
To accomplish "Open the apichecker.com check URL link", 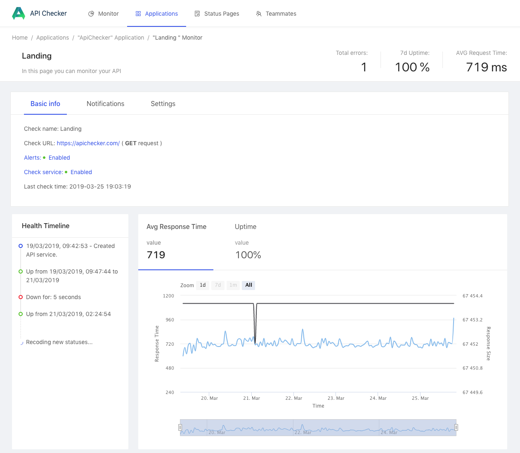I will tap(88, 143).
